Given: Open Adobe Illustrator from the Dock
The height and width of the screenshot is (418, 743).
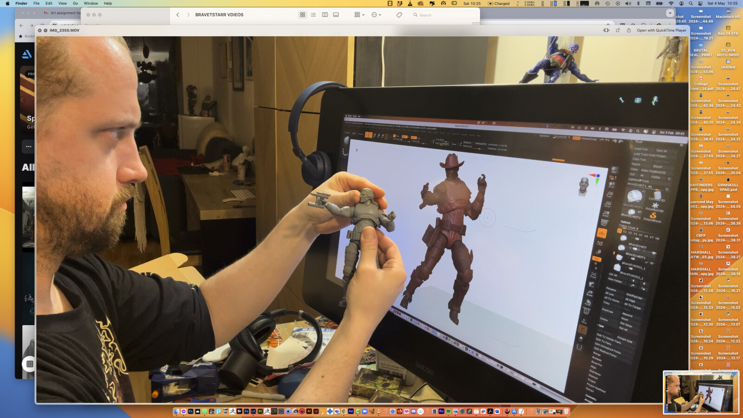Looking at the screenshot, I should tap(309, 411).
